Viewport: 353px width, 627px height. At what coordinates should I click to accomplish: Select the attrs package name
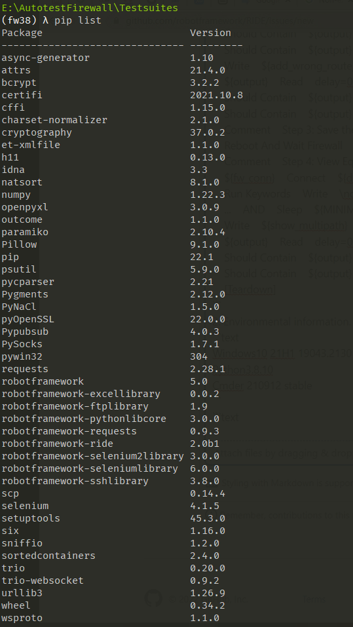click(16, 70)
